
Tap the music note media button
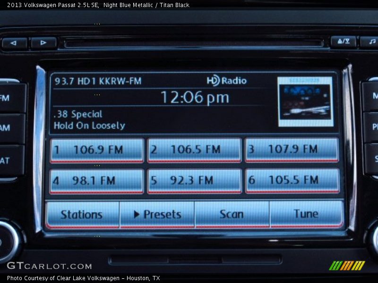pyautogui.click(x=370, y=42)
